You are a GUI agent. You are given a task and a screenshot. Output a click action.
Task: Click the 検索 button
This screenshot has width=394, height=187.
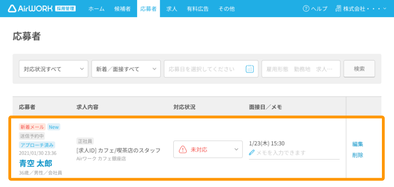[359, 69]
